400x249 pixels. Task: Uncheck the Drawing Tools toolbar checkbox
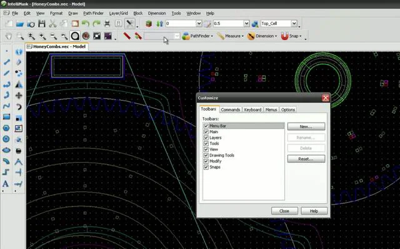(206, 155)
